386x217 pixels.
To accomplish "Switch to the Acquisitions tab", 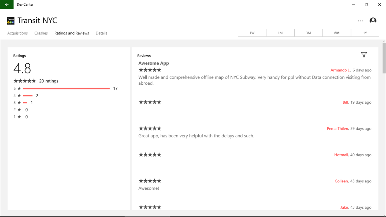I will pyautogui.click(x=17, y=33).
